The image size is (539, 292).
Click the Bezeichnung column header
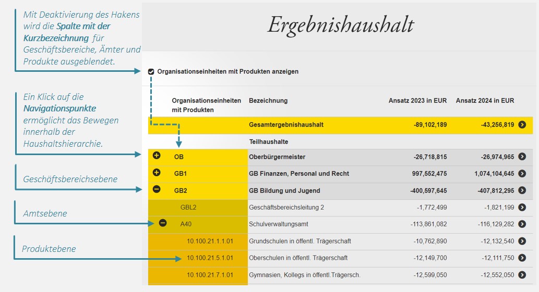tap(268, 100)
